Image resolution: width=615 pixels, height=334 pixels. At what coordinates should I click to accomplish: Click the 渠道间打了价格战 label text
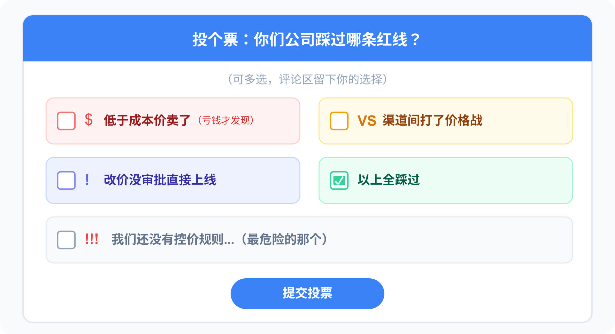pos(432,121)
